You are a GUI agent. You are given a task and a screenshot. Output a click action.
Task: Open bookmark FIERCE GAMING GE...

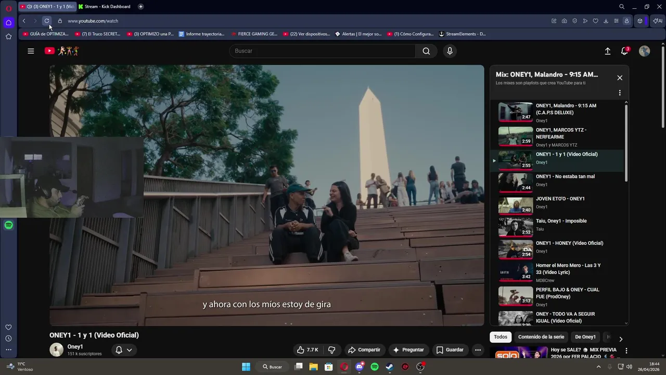pyautogui.click(x=254, y=34)
